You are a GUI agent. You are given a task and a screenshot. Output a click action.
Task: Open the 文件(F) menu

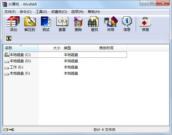click(10, 11)
